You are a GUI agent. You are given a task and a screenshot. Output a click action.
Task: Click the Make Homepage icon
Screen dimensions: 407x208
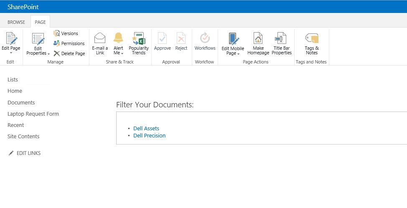click(258, 38)
